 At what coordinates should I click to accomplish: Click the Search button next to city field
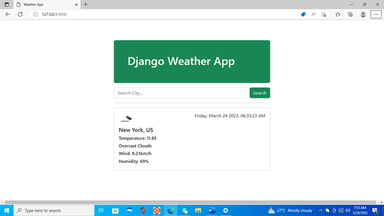[x=260, y=93]
